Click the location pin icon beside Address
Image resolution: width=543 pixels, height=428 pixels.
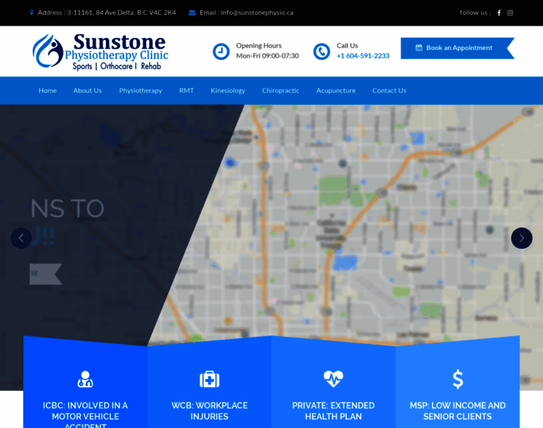pos(31,12)
